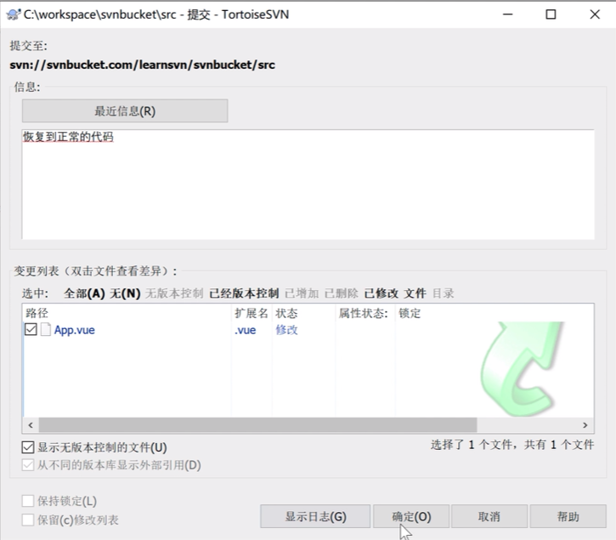The height and width of the screenshot is (540, 616).
Task: Close the TortoiseSVN commit dialog
Action: coord(595,14)
